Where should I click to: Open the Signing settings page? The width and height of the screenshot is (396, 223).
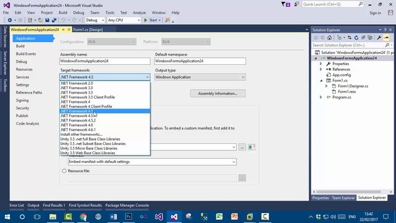(22, 100)
